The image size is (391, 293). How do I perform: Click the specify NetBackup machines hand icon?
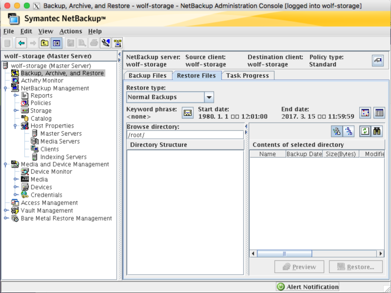(x=378, y=61)
